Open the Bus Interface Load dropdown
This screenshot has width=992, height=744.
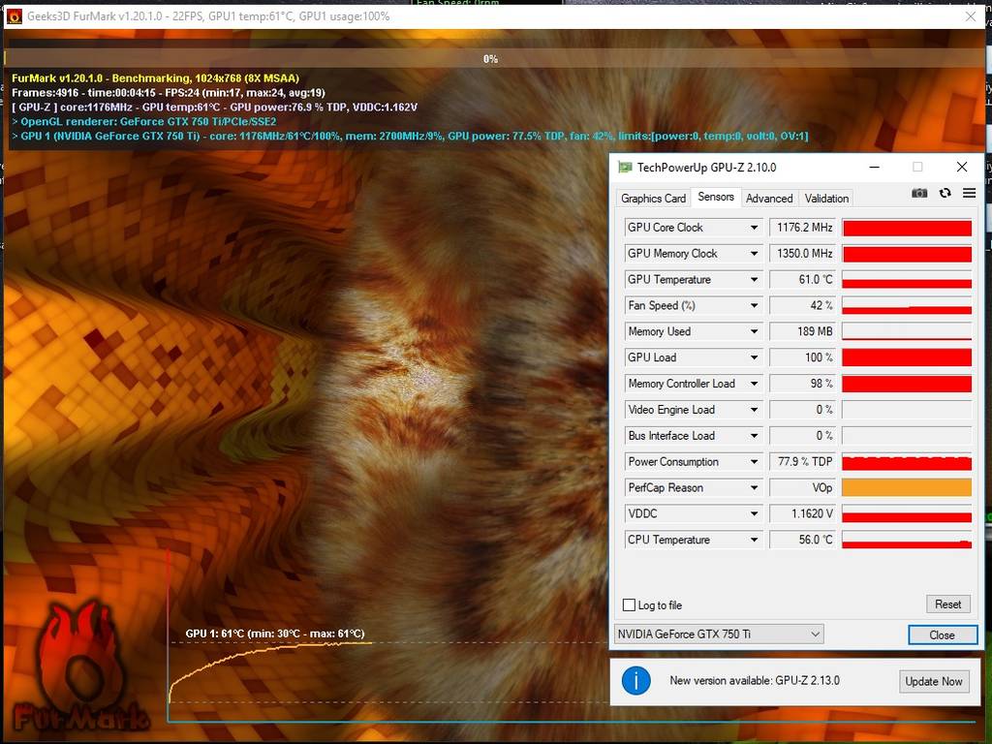point(754,436)
